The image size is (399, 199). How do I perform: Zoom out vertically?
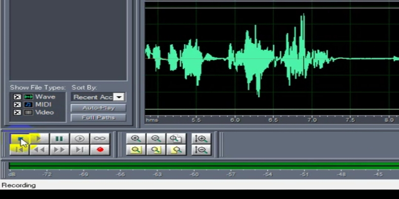pyautogui.click(x=201, y=150)
